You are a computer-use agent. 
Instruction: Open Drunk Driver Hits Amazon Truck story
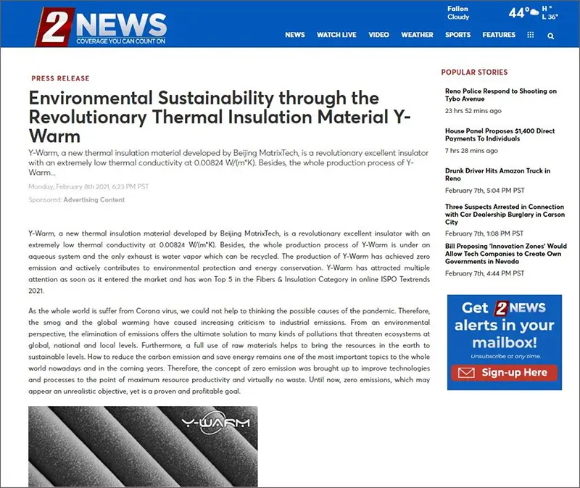[x=497, y=175]
